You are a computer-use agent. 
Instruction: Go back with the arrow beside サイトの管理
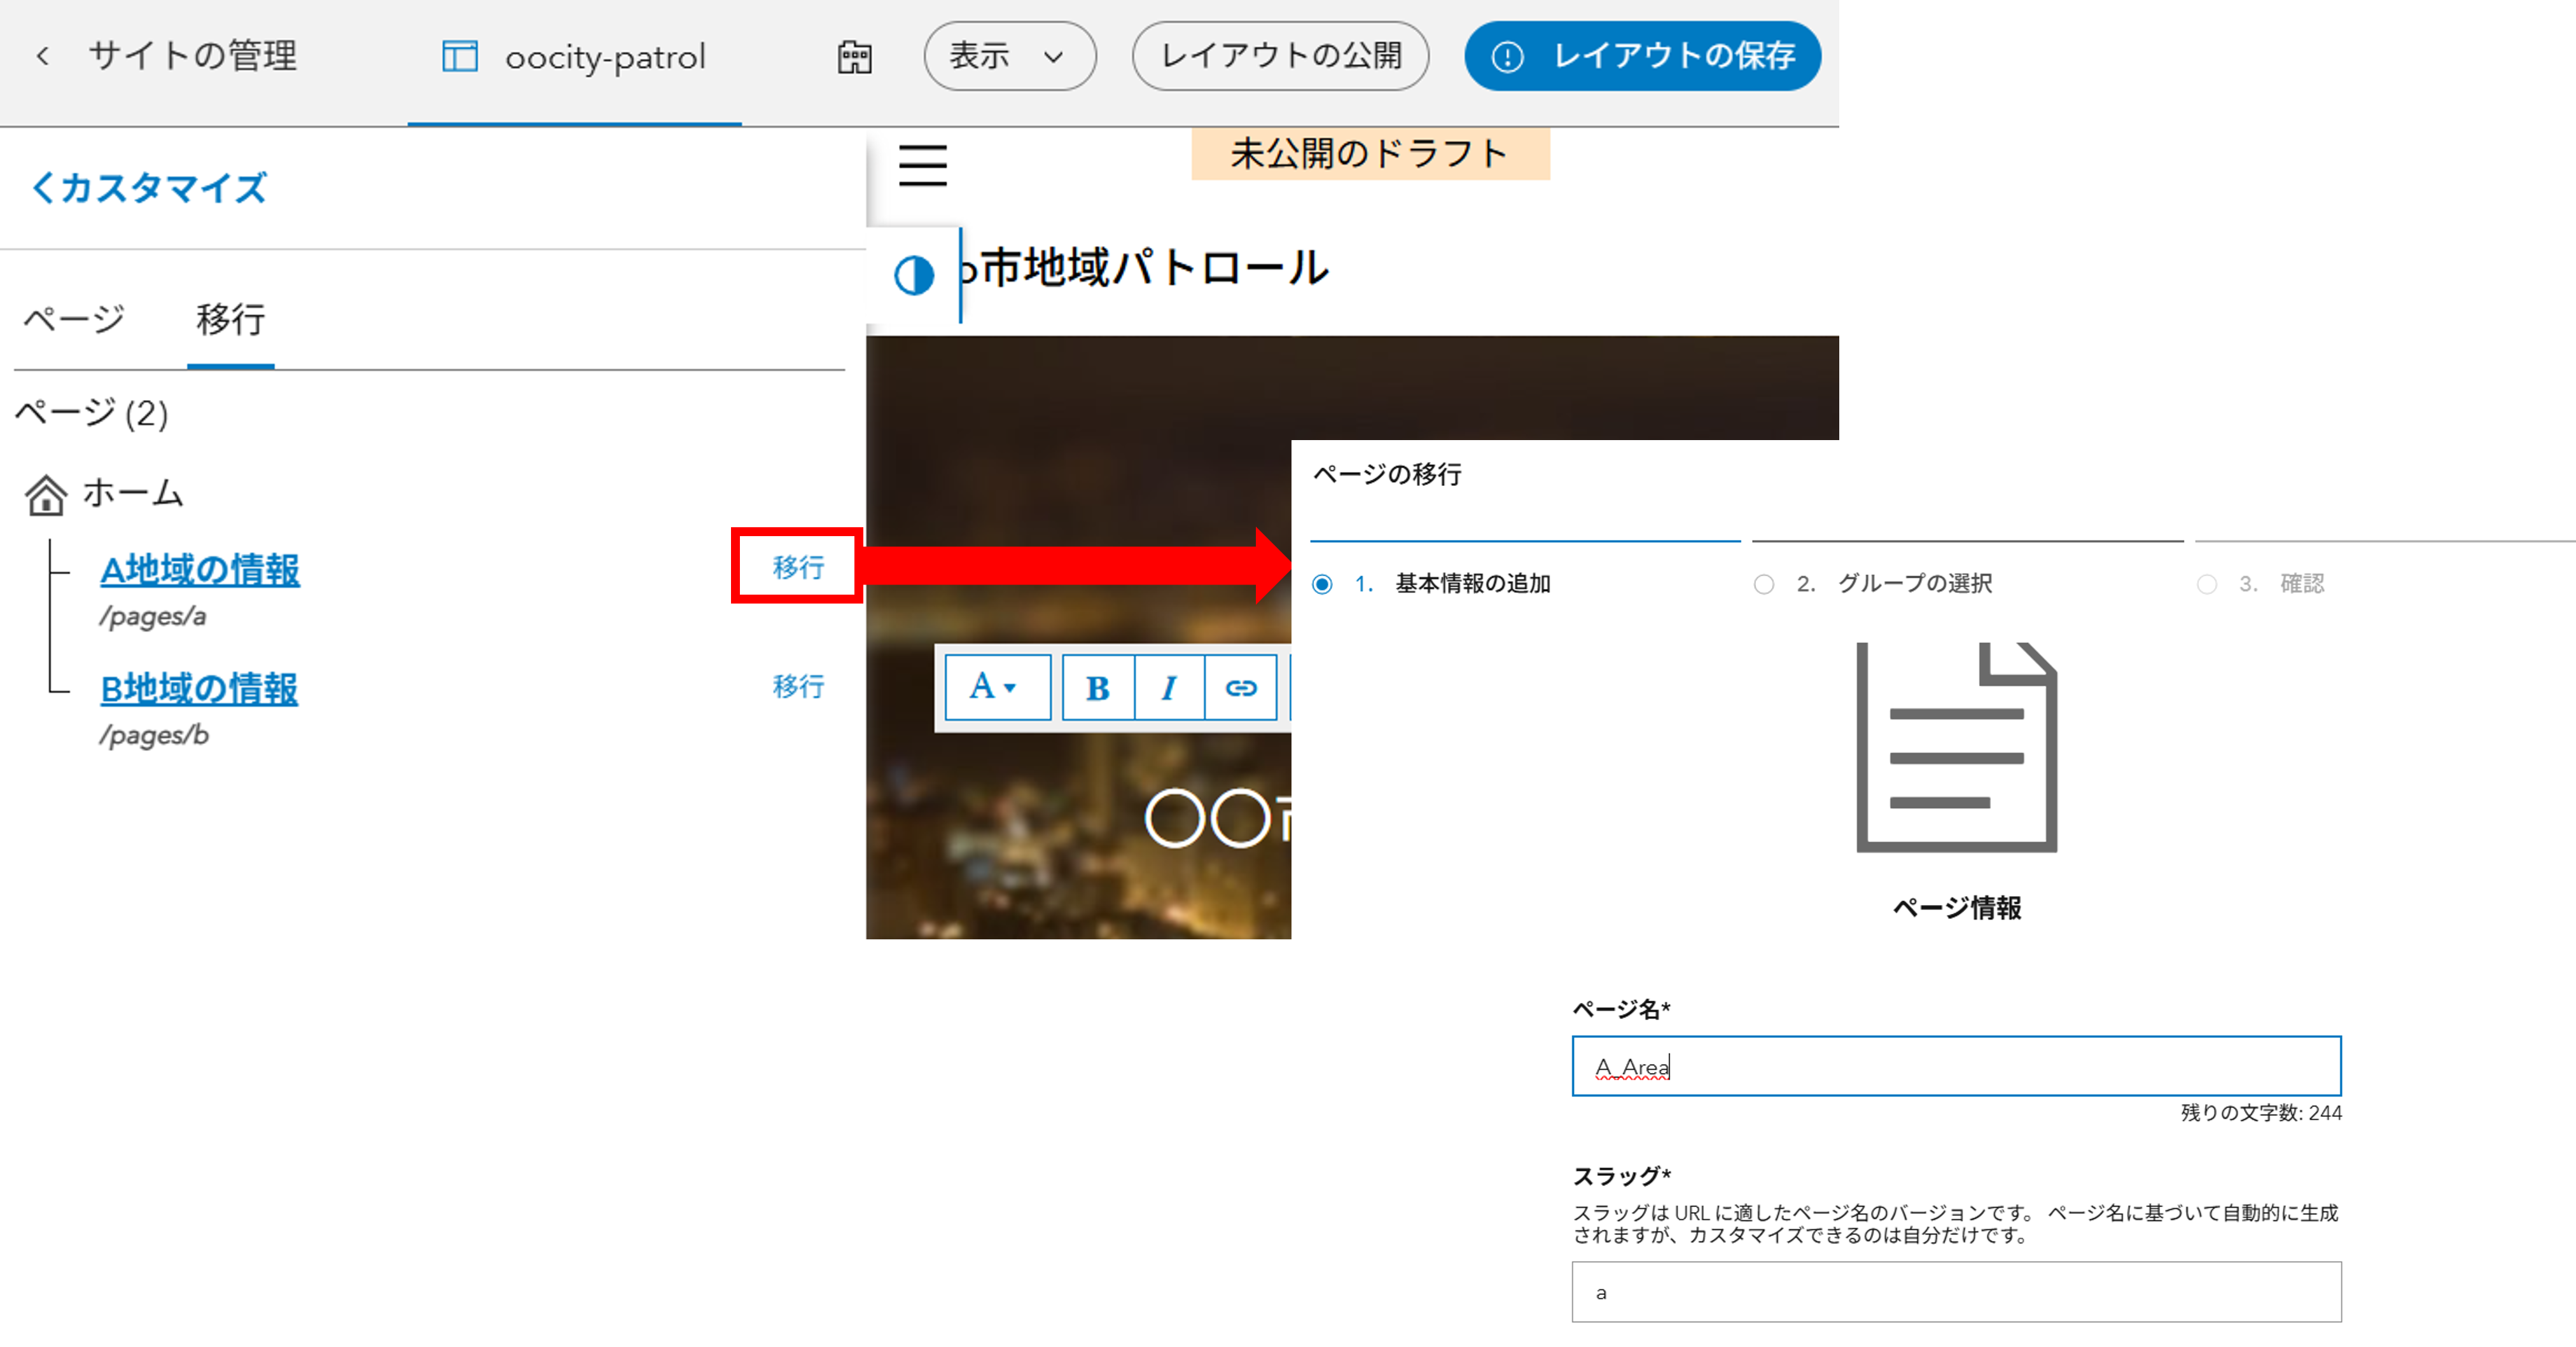pos(42,56)
